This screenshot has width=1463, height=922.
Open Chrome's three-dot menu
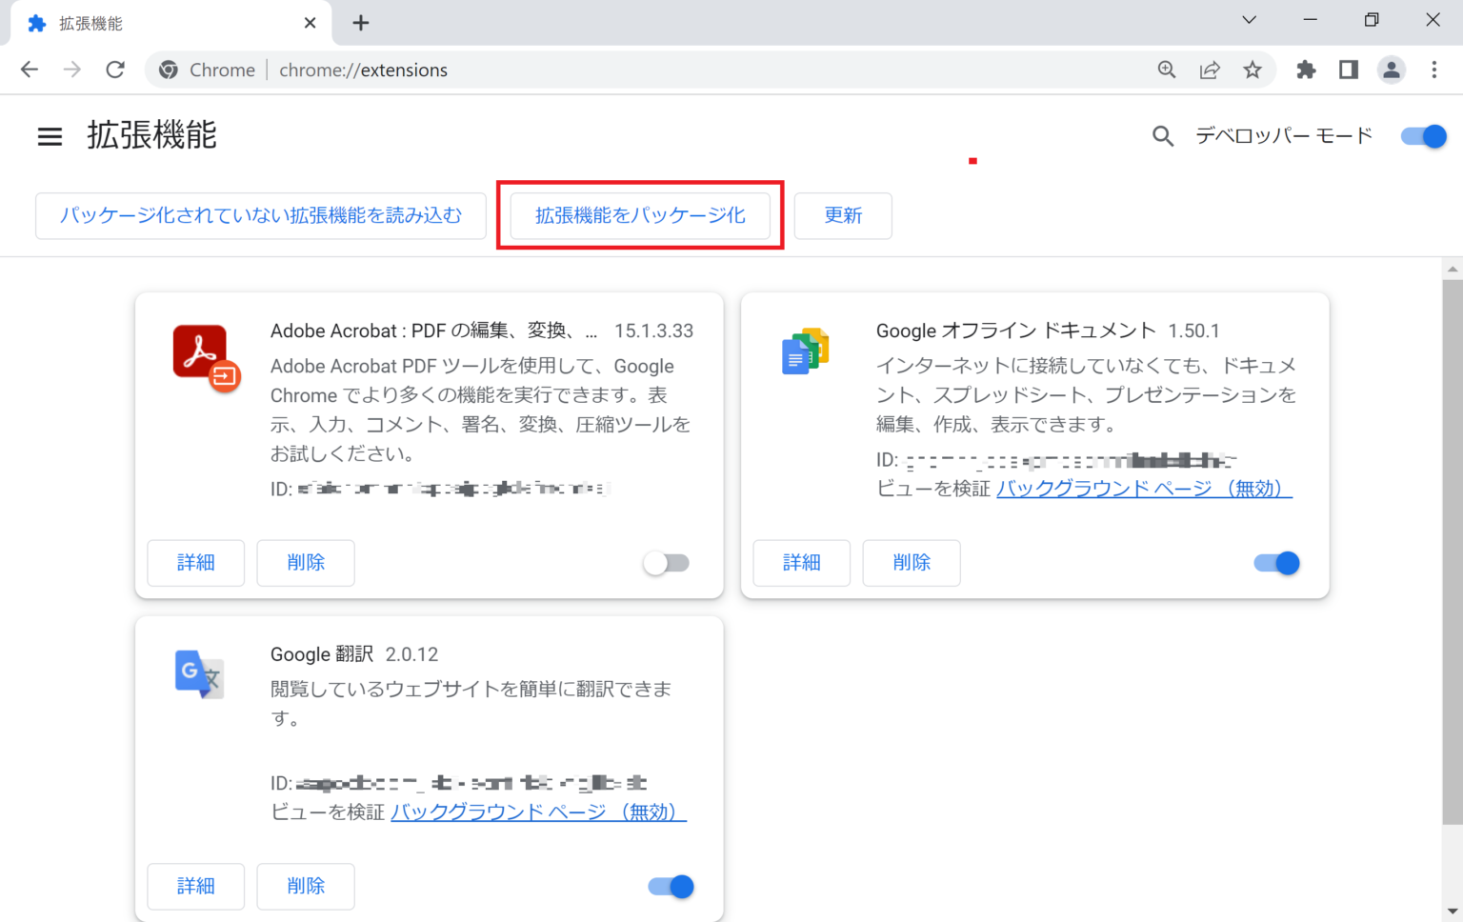click(1433, 70)
